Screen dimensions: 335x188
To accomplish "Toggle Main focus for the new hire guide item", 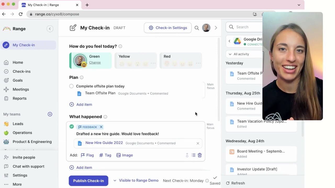I will (211, 126).
